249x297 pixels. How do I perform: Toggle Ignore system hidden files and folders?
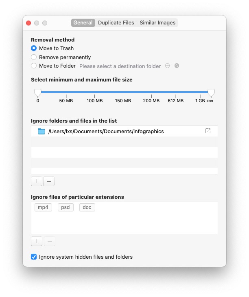[x=34, y=257]
